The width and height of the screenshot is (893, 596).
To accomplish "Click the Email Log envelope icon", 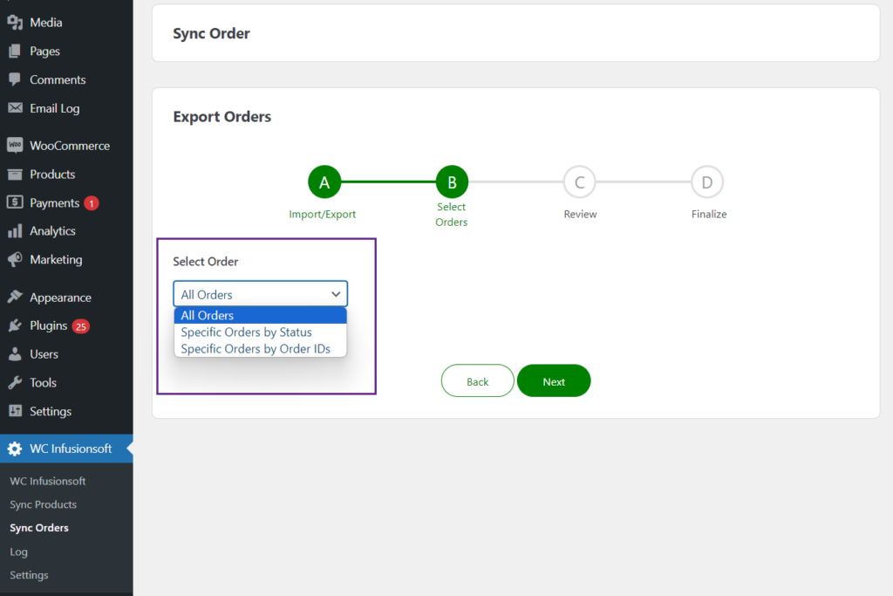I will [x=15, y=107].
